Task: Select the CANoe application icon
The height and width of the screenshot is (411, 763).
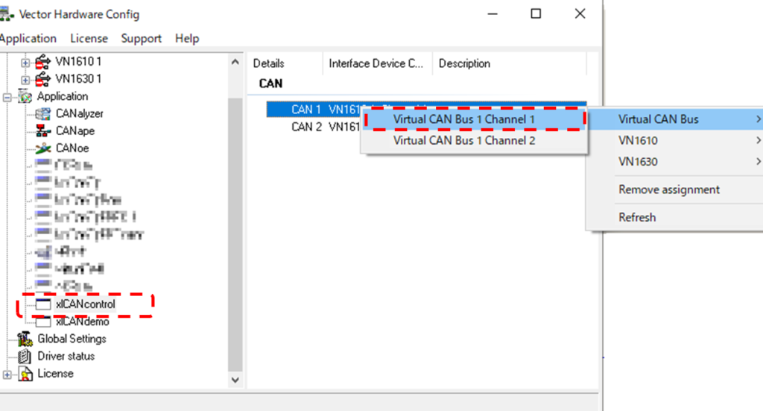Action: click(43, 148)
